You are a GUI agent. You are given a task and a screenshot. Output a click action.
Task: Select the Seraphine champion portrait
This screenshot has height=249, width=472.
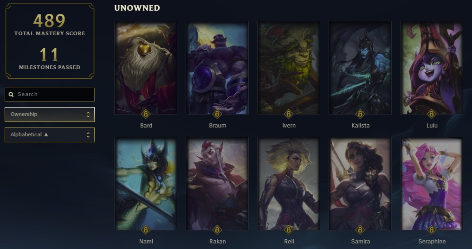tap(431, 184)
